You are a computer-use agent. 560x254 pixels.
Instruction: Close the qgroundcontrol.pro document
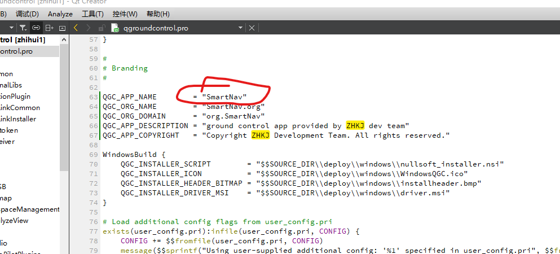click(252, 28)
